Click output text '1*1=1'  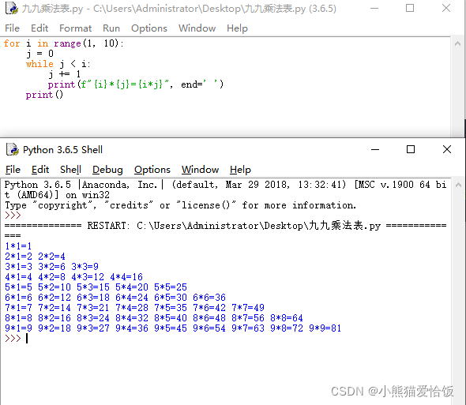tap(18, 246)
